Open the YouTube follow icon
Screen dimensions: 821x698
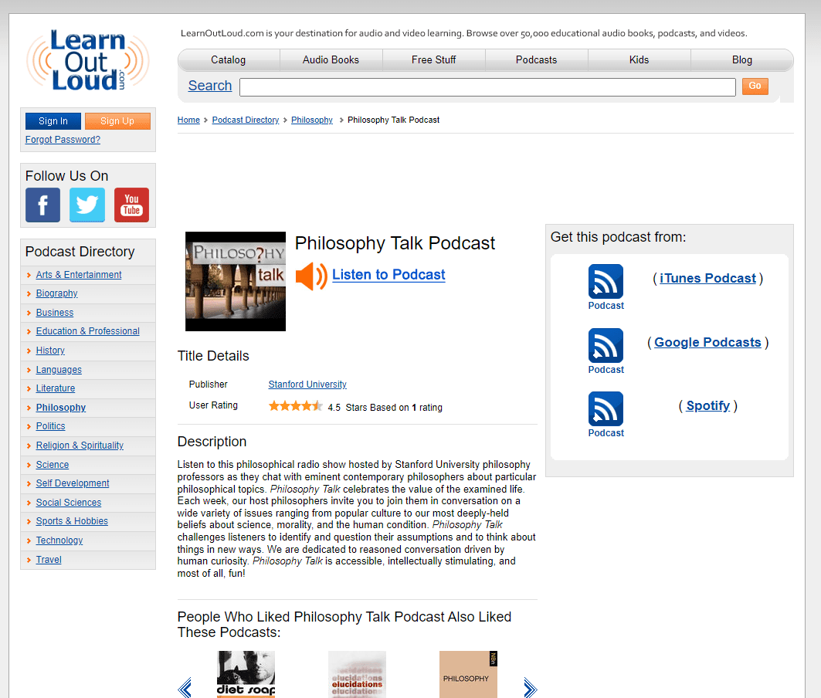[131, 205]
